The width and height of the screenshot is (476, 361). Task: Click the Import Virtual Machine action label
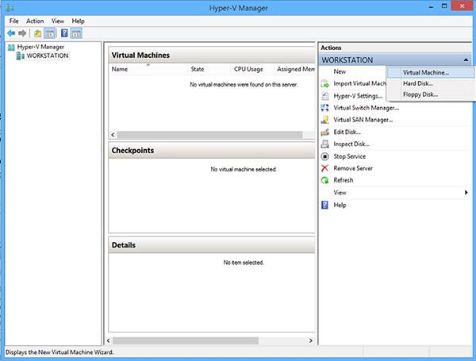pyautogui.click(x=359, y=83)
